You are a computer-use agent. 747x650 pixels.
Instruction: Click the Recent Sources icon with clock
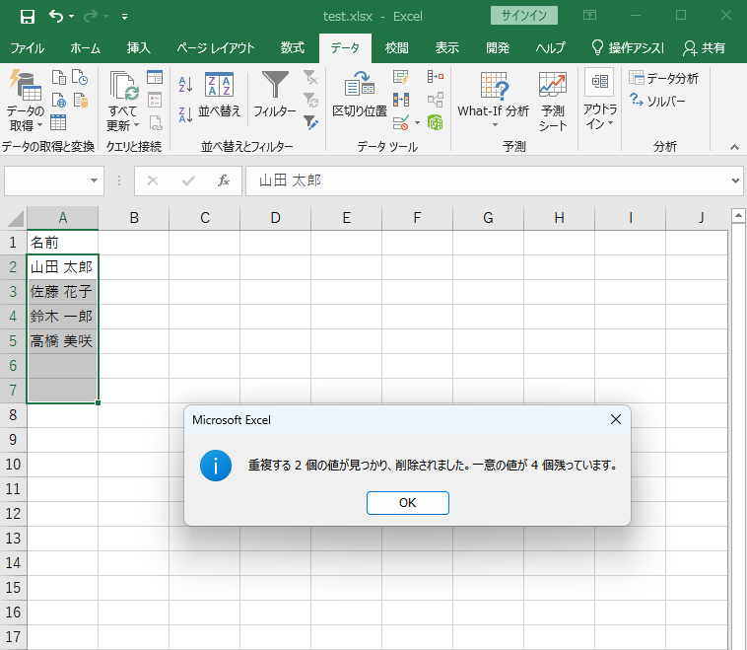(80, 77)
